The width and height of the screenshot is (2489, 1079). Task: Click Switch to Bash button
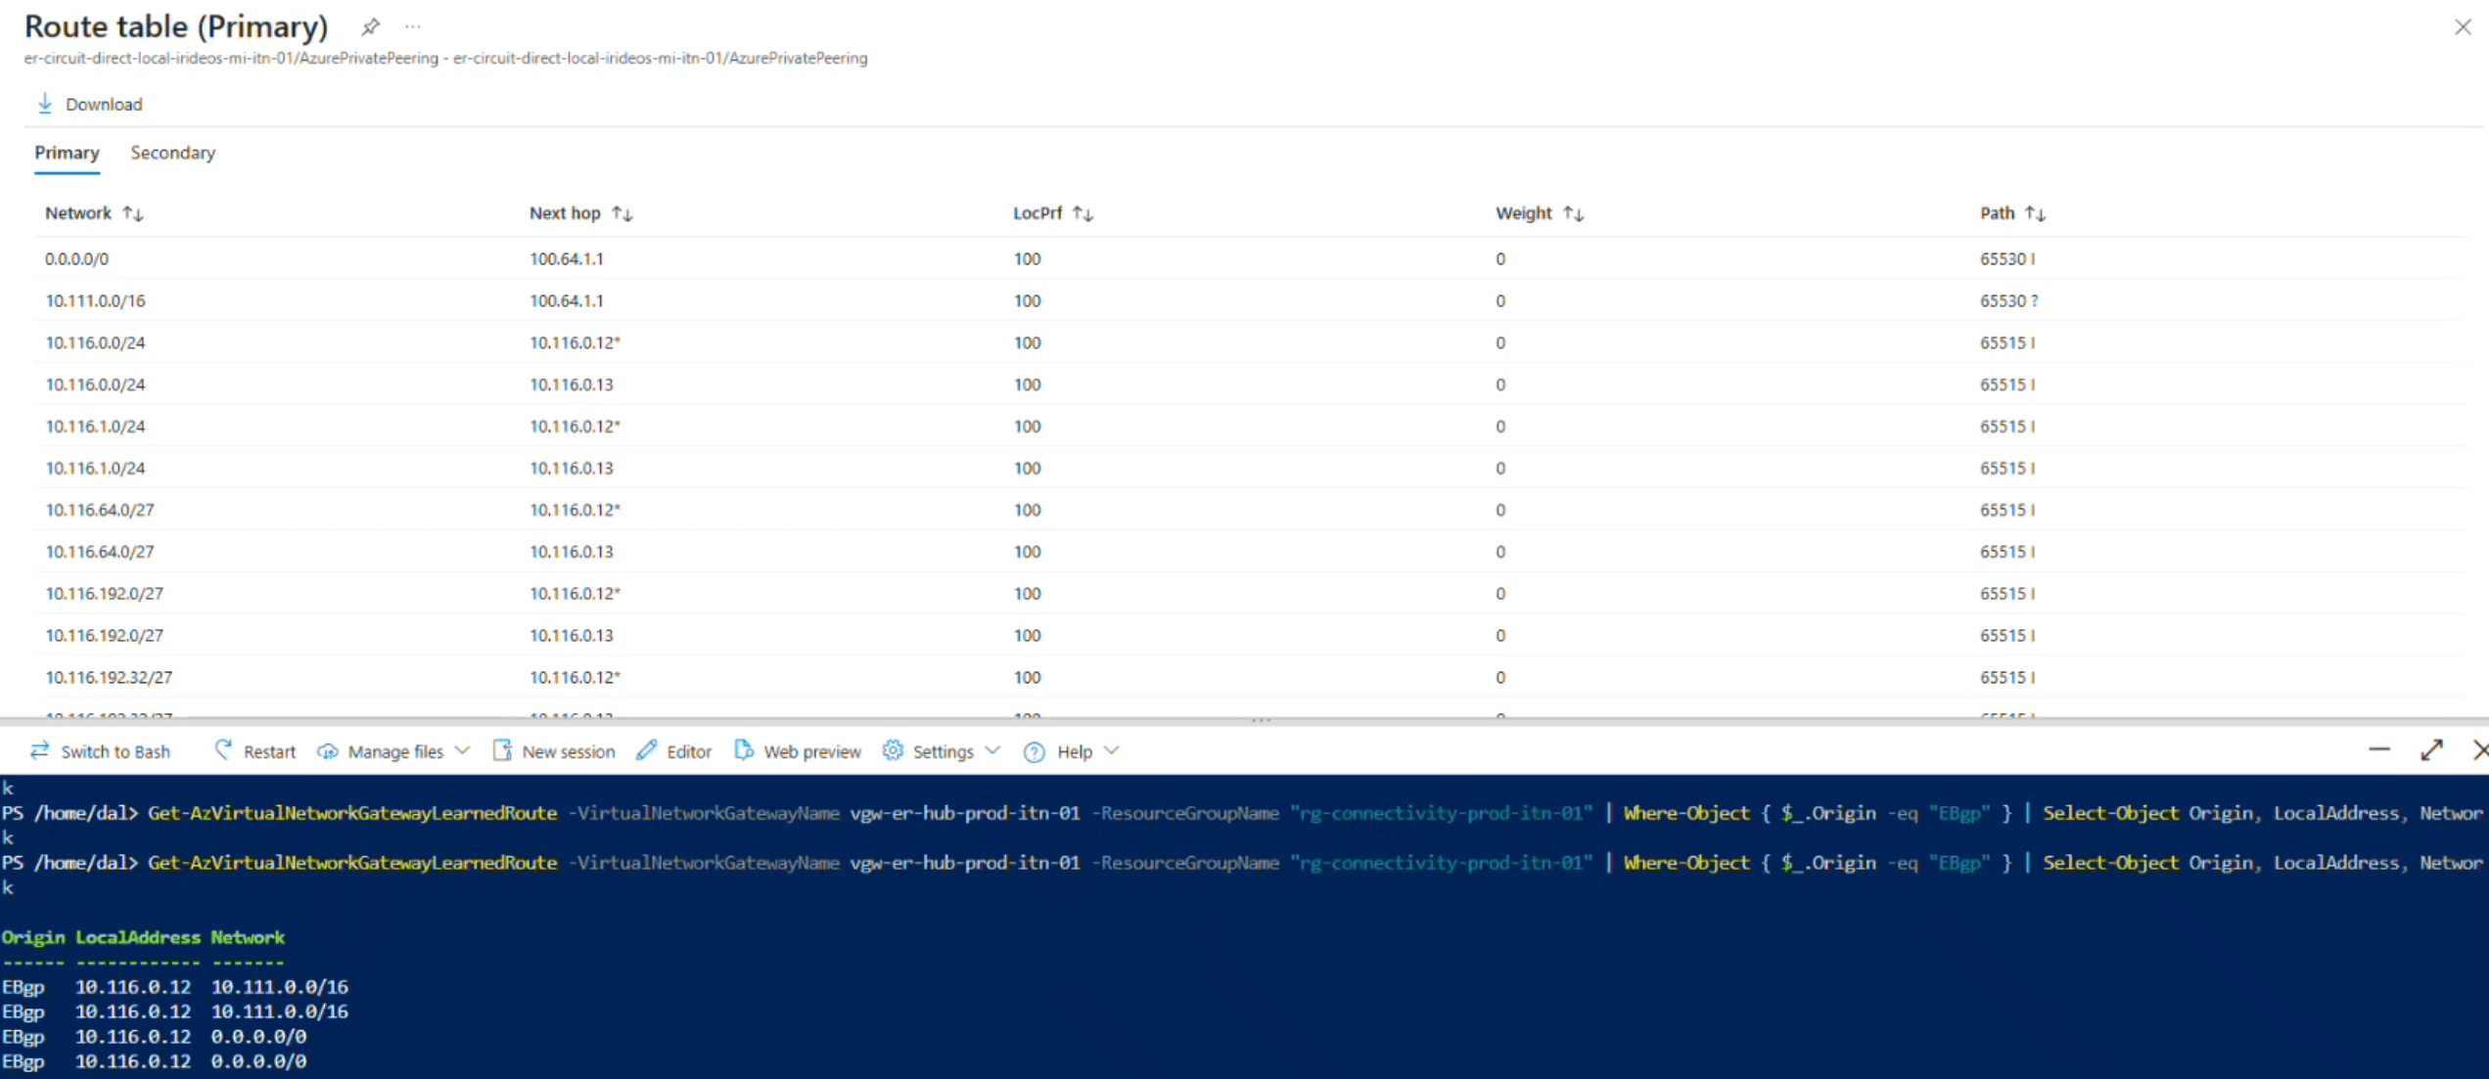pyautogui.click(x=101, y=751)
